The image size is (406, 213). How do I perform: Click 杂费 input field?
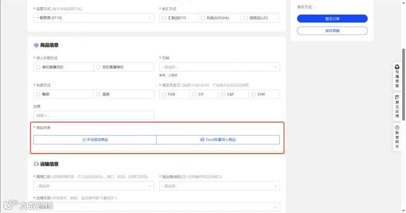94,116
